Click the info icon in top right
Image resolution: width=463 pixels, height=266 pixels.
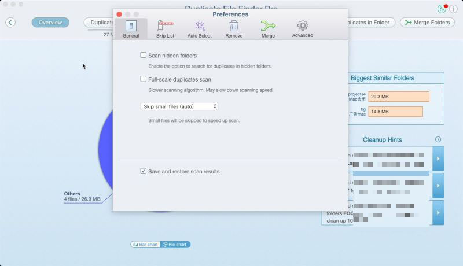(x=454, y=9)
